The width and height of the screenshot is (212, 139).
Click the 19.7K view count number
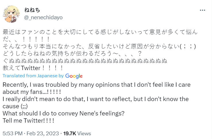(x=70, y=134)
